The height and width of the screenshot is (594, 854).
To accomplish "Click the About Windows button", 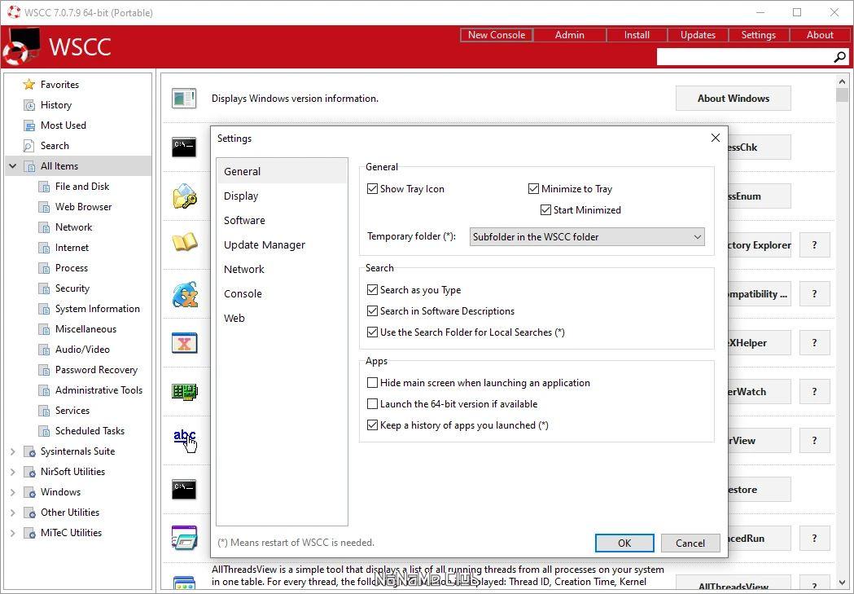I will pos(733,99).
